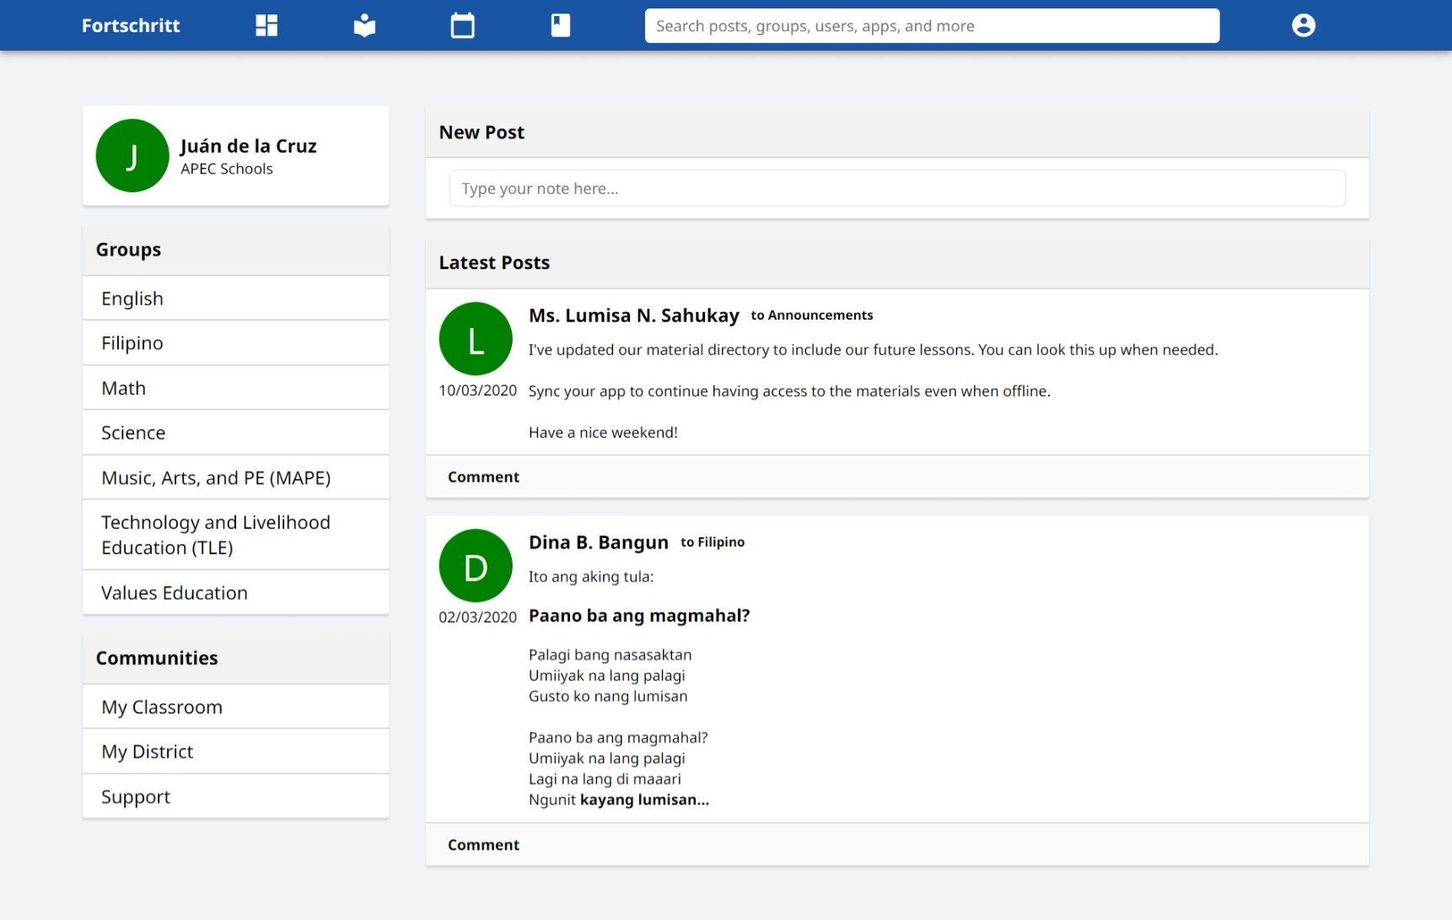Click Juán de la Cruz's green avatar

(x=132, y=156)
